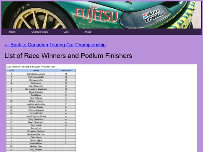The width and height of the screenshot is (203, 152).
Task: Select the Nick Wittmer cell
Action: pos(36,98)
